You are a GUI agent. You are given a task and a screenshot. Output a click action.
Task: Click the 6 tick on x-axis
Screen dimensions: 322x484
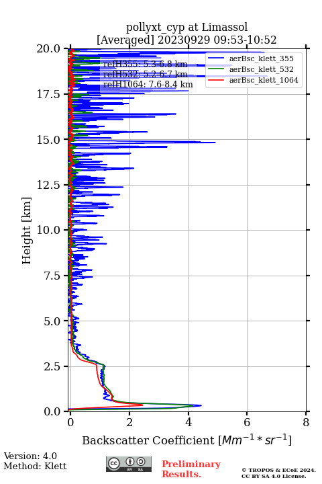pos(247,422)
